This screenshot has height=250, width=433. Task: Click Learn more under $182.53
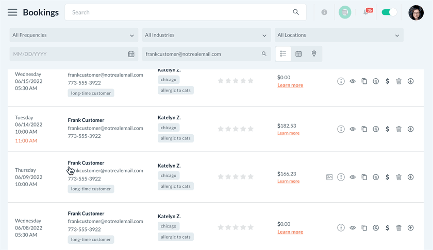point(288,133)
